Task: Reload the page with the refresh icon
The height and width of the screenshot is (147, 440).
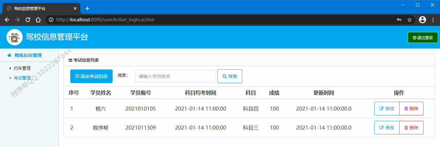Action: [28, 20]
